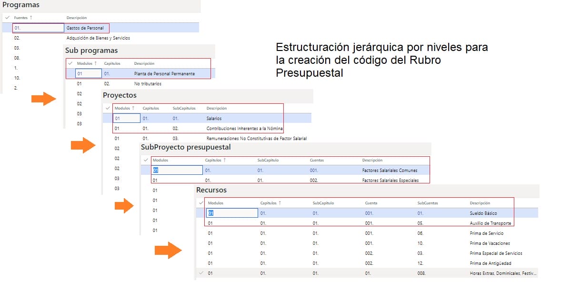The image size is (561, 282).
Task: Sort Recursos by Capitulos column header
Action: pyautogui.click(x=270, y=203)
